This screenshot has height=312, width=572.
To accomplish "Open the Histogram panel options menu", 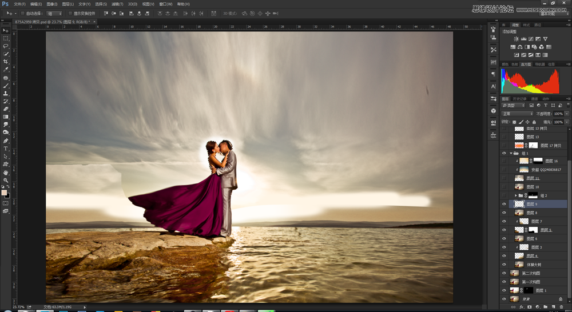I will (x=568, y=64).
